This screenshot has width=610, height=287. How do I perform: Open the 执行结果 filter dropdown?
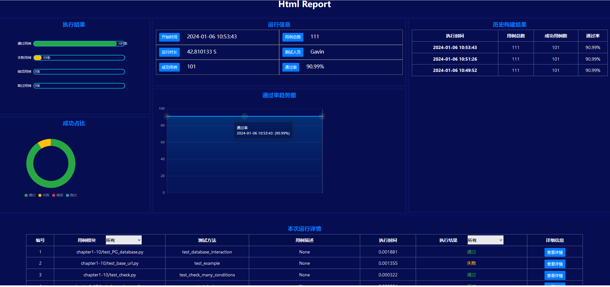click(x=485, y=240)
